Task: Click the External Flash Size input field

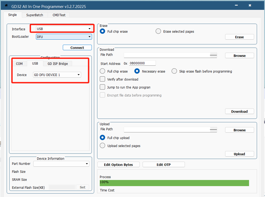Action: point(62,187)
